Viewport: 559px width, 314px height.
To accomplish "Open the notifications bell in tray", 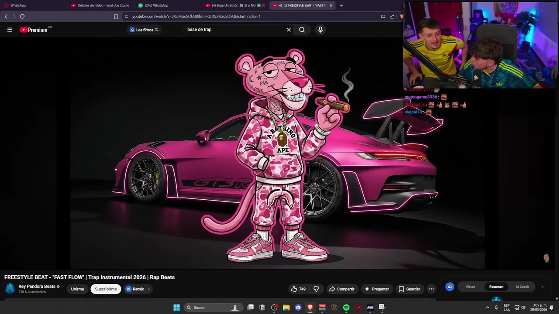I will [552, 307].
